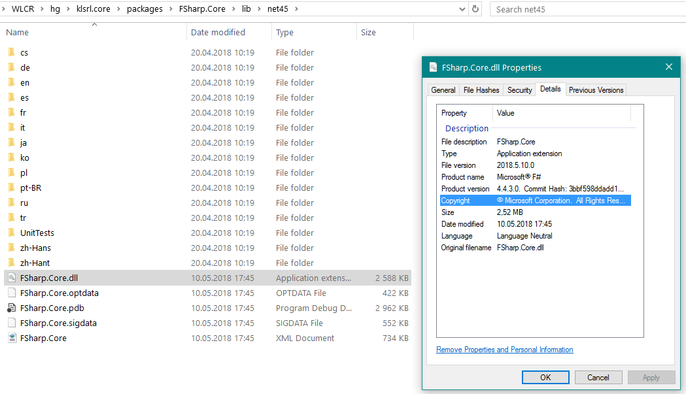This screenshot has height=394, width=686.
Task: Open the cs folder icon
Action: 12,52
